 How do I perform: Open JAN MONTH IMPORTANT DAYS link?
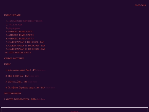pyautogui.click(x=25, y=21)
